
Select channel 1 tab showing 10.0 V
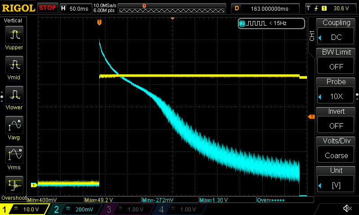(24, 209)
